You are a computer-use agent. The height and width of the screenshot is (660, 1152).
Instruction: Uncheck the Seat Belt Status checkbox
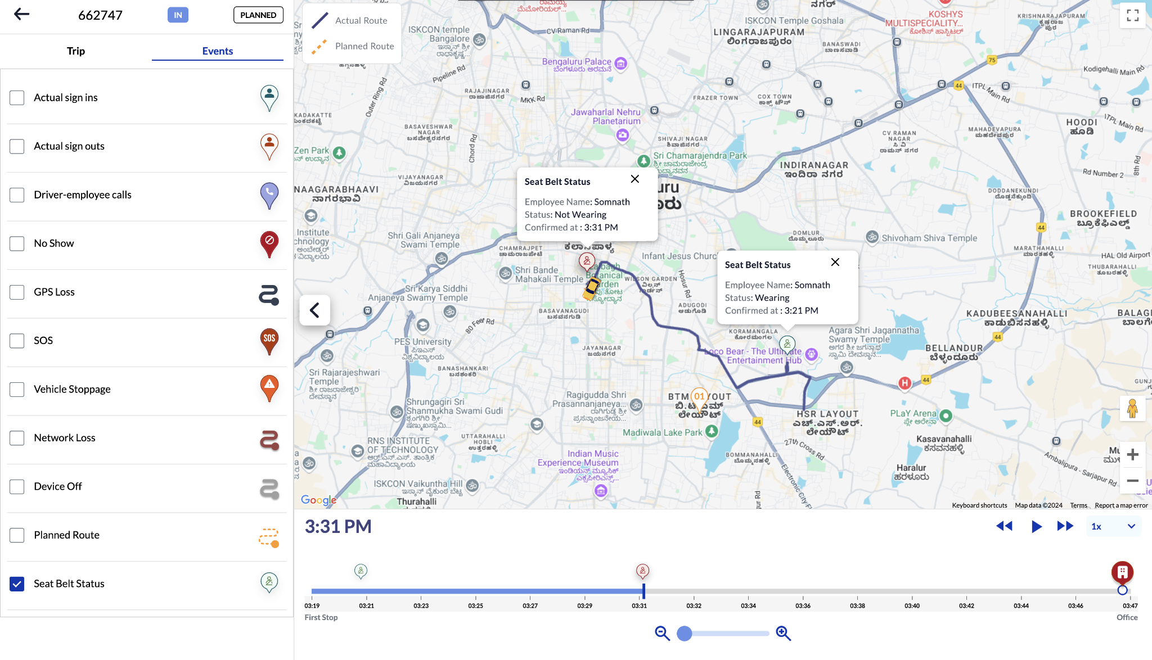pos(17,584)
